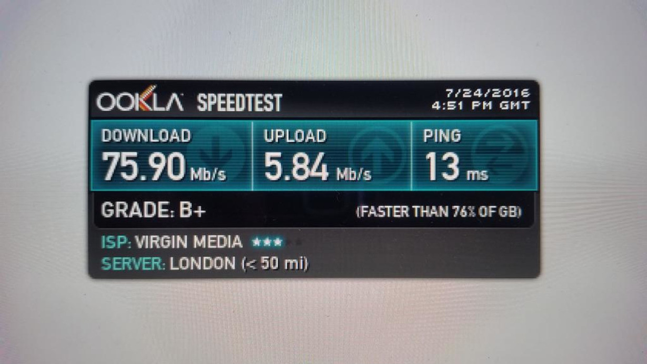
Task: Click the GRADE: B+ text
Action: (153, 211)
